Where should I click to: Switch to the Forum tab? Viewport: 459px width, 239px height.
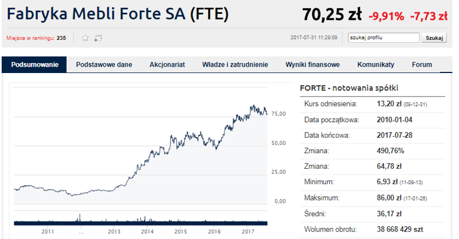[422, 64]
